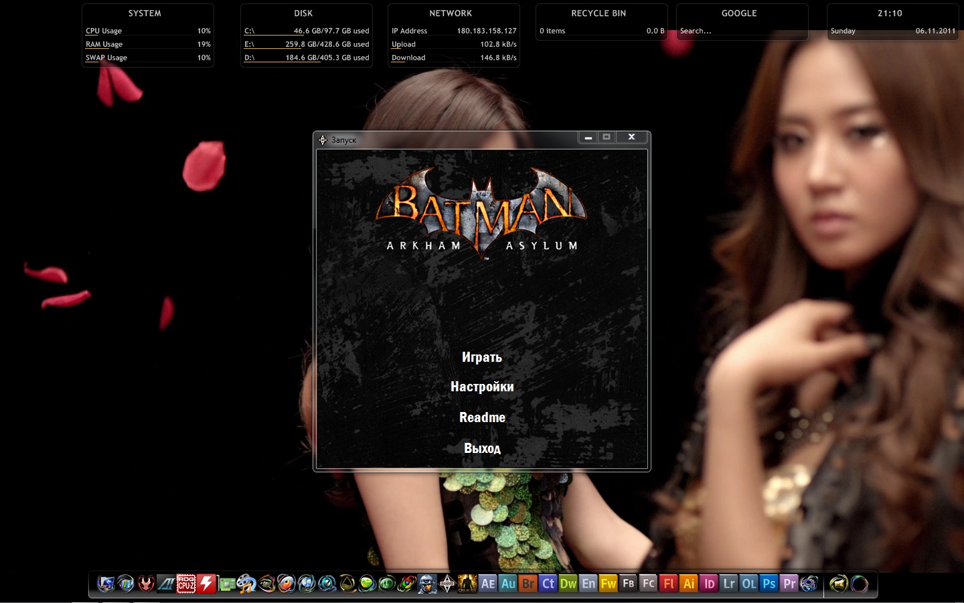Click the Recycle Bin widget header
The image size is (964, 603).
598,13
